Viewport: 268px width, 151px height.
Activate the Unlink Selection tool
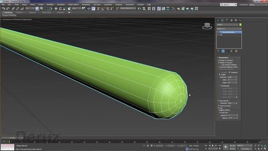point(18,8)
